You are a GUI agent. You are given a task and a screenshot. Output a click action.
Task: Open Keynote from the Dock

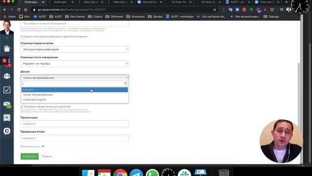[200, 173]
